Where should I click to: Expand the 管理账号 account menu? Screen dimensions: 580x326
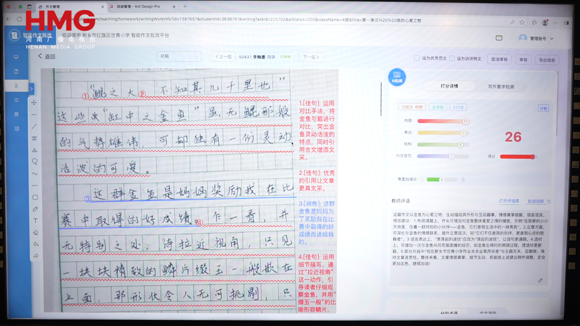538,39
